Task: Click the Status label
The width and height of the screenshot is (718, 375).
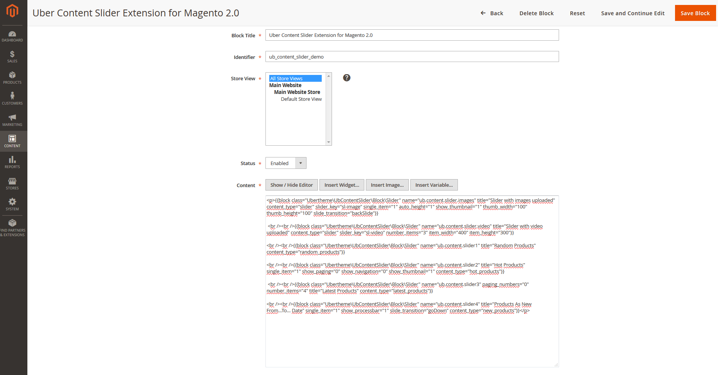Action: (x=248, y=163)
